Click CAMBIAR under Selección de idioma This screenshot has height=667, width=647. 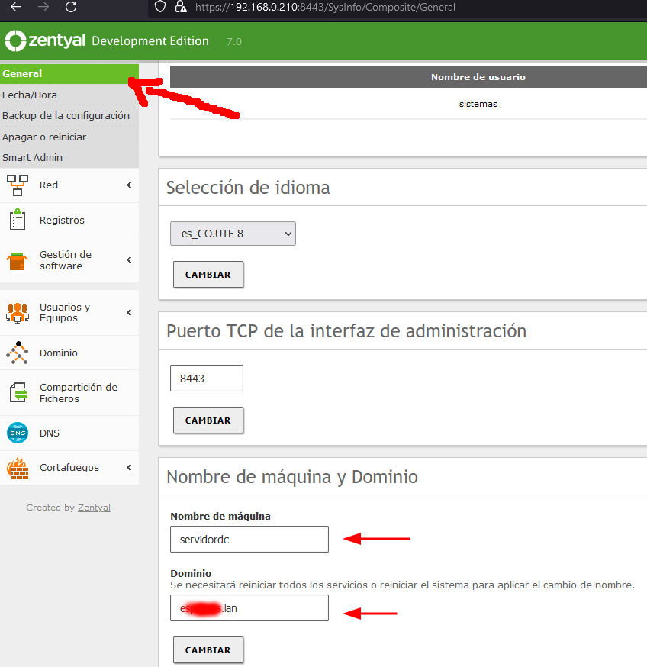point(208,275)
